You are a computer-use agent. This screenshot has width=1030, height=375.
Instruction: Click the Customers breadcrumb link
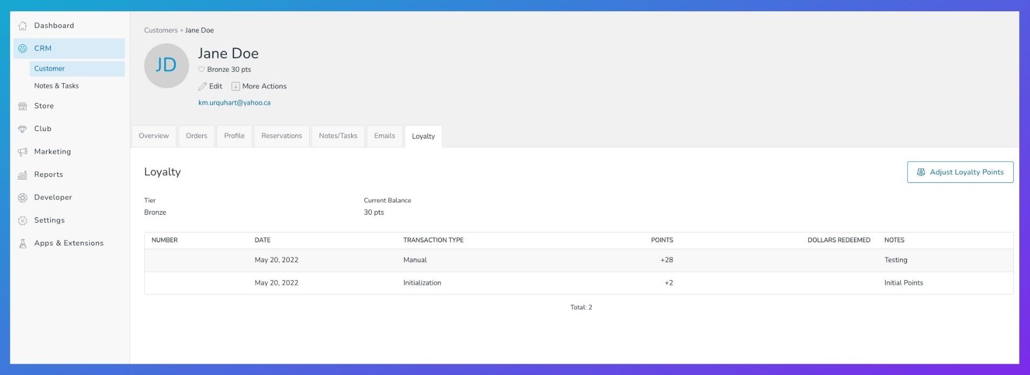pos(161,30)
